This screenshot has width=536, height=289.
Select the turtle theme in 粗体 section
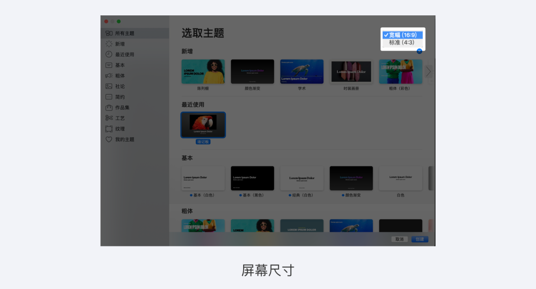351,226
